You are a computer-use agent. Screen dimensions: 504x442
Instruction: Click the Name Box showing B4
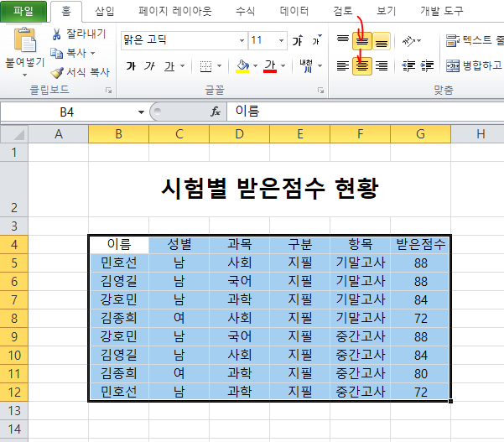tap(67, 112)
